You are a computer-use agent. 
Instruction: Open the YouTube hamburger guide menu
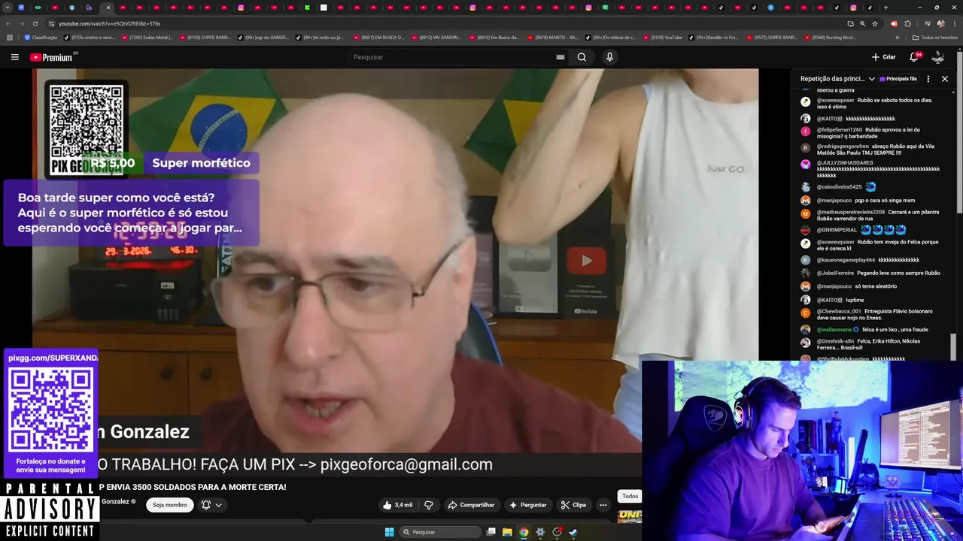tap(14, 57)
